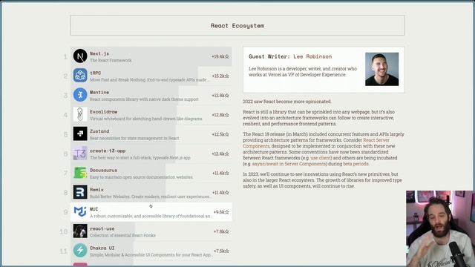
Task: Click the Remix R logo
Action: 80,192
